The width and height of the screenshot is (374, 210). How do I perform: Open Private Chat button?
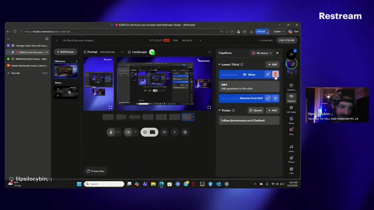(96, 171)
